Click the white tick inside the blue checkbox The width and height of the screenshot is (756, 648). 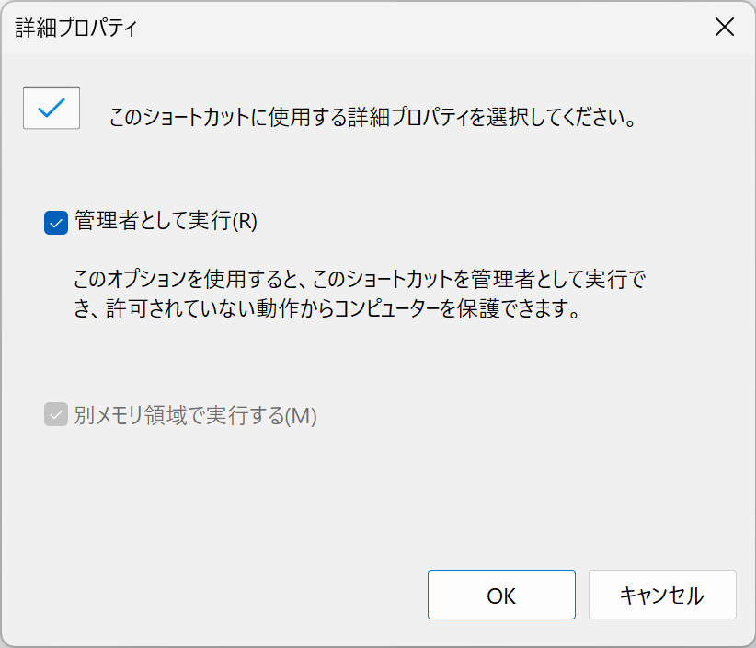(x=56, y=223)
